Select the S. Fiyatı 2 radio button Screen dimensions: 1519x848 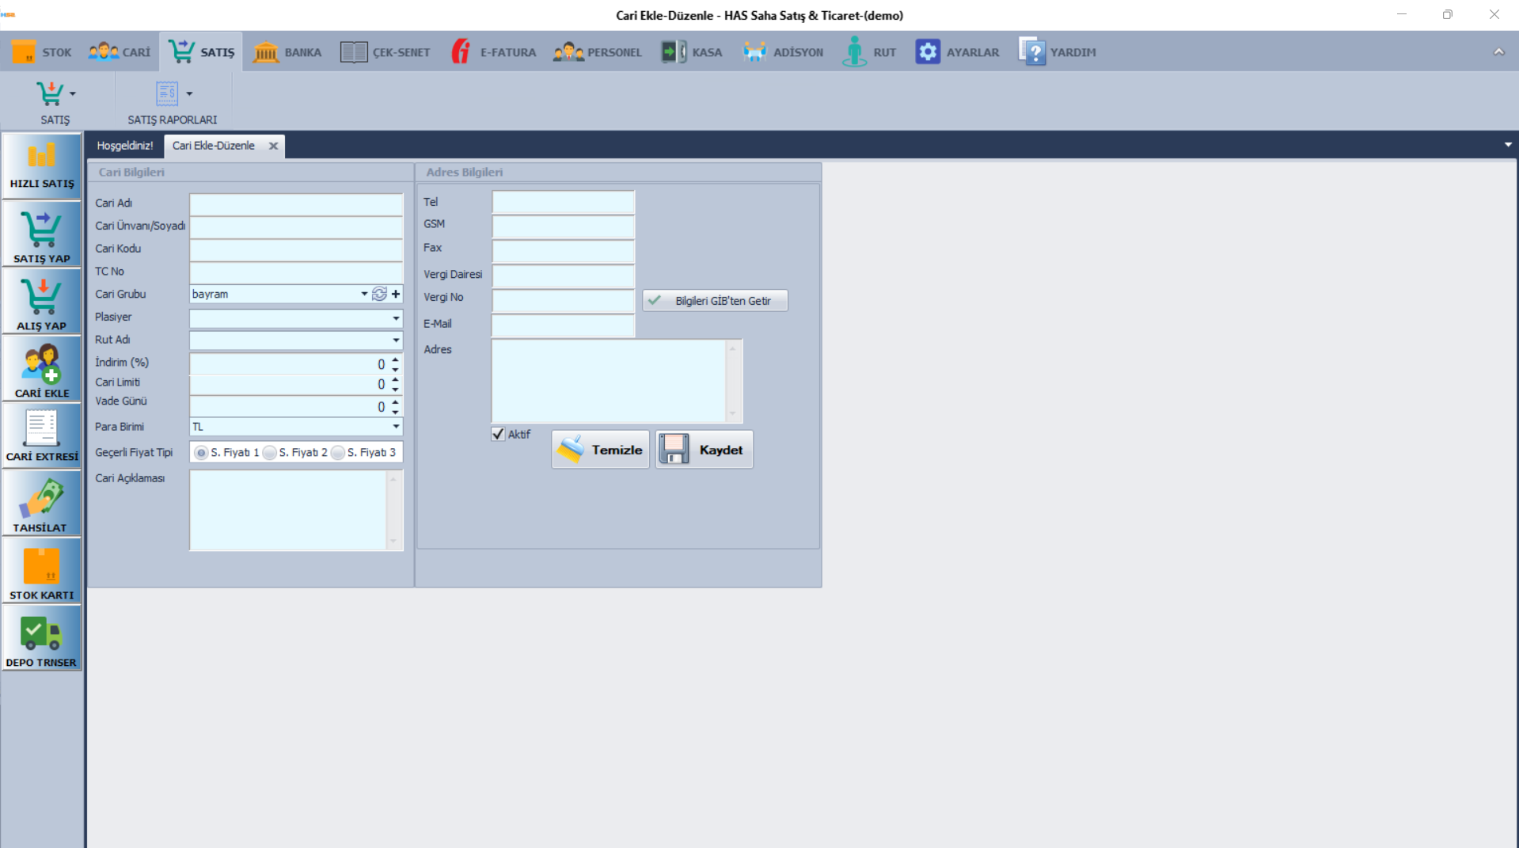pyautogui.click(x=270, y=453)
